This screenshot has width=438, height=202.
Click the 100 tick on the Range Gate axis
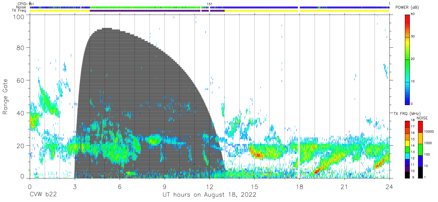click(x=19, y=16)
